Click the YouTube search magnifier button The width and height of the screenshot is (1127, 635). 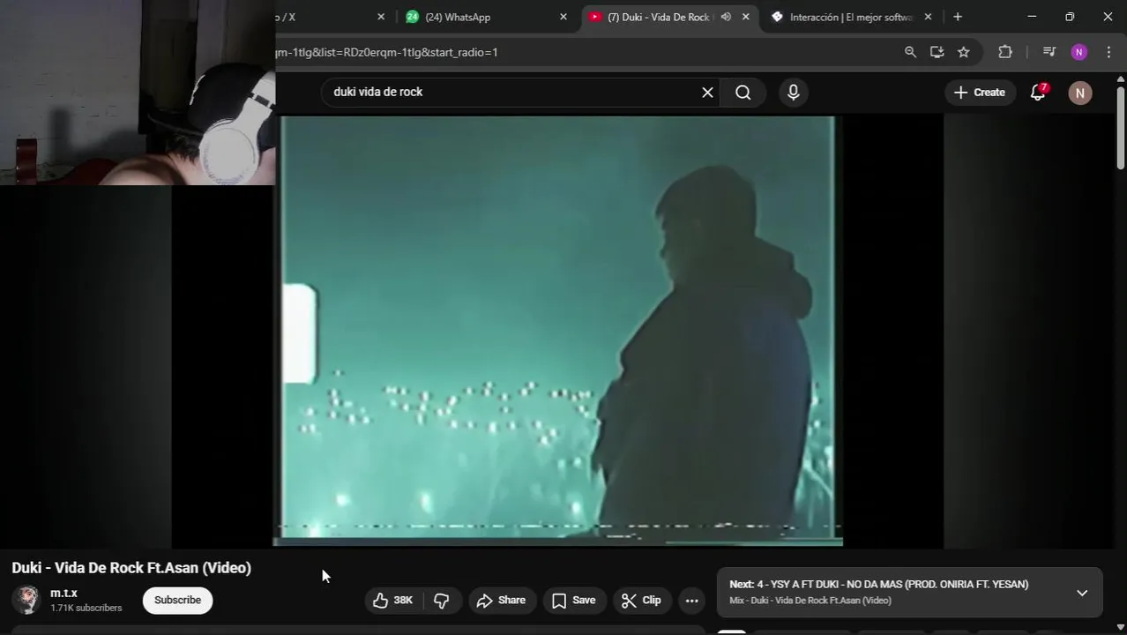point(743,93)
